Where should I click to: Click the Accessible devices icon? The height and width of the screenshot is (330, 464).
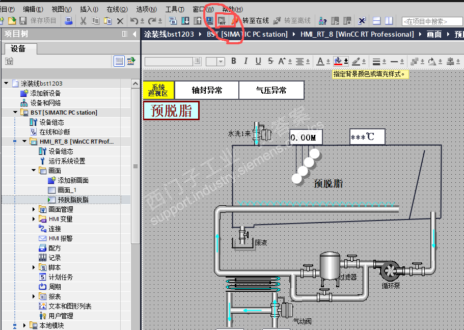[322, 21]
